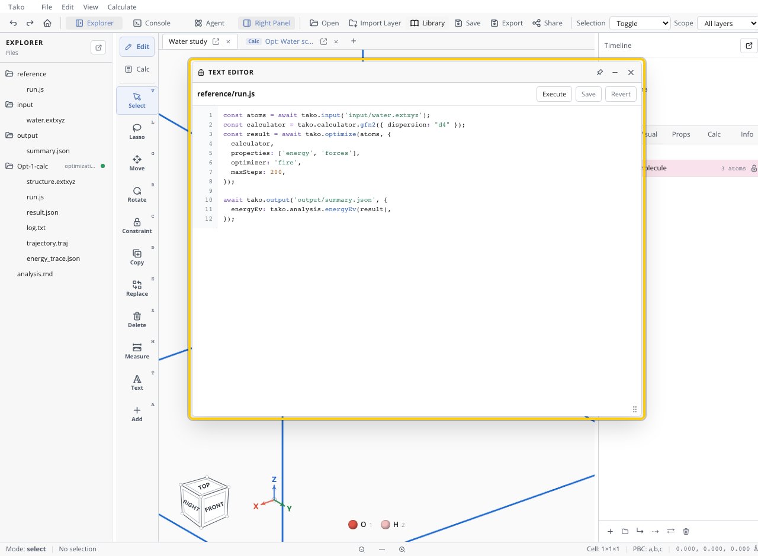Add a new viewport tab
Image resolution: width=758 pixels, height=556 pixels.
coord(354,41)
